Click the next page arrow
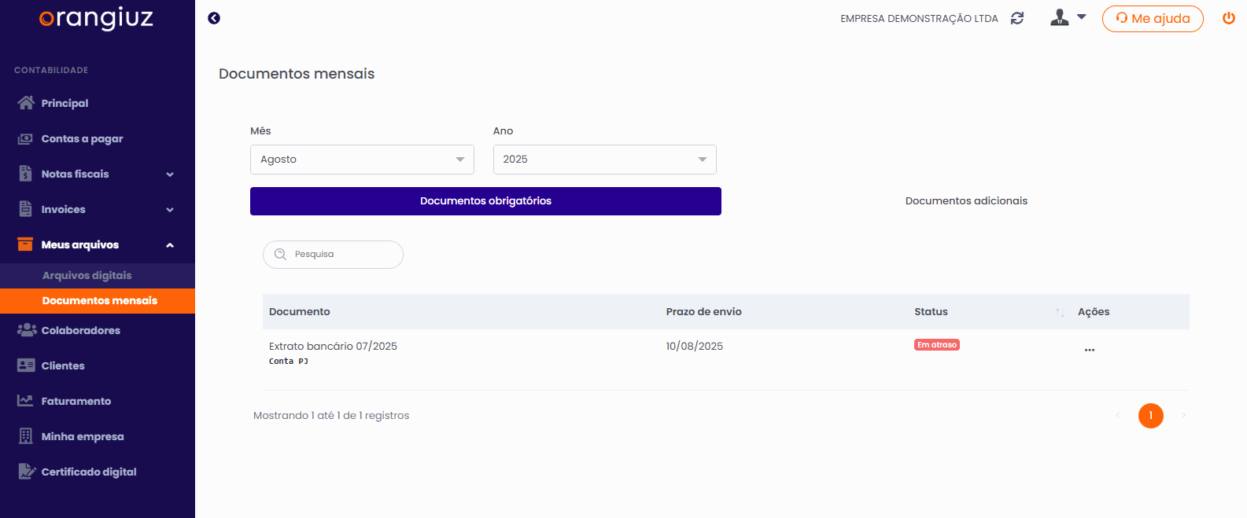This screenshot has height=518, width=1247. click(x=1183, y=415)
